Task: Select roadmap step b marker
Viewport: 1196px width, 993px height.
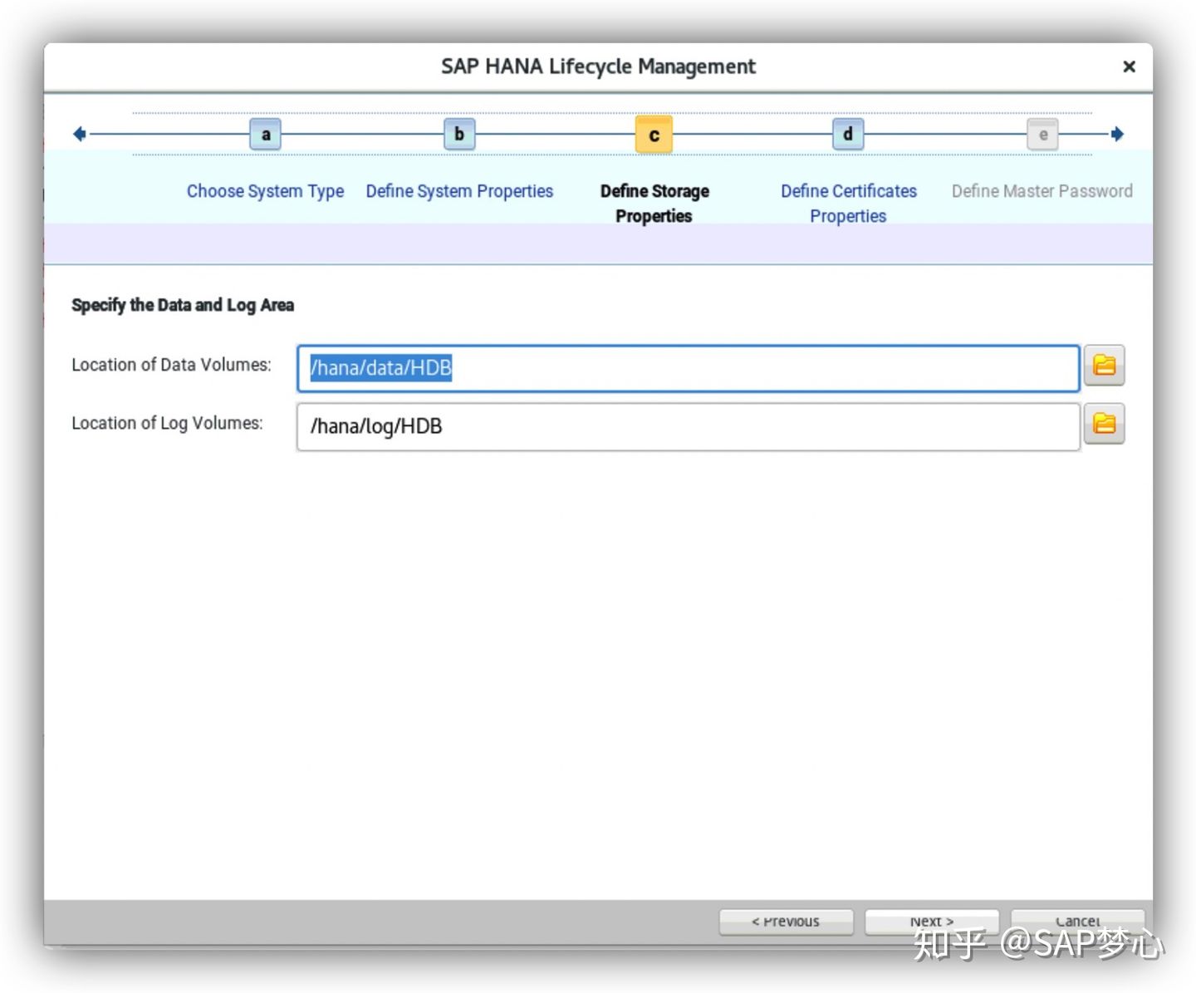Action: pyautogui.click(x=459, y=134)
